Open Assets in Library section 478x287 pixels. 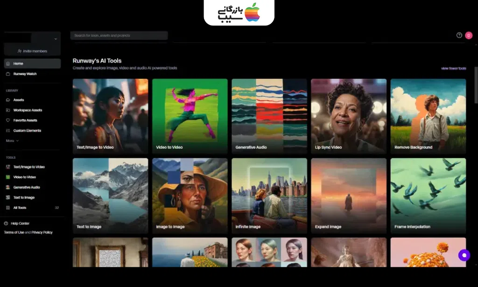[32, 100]
